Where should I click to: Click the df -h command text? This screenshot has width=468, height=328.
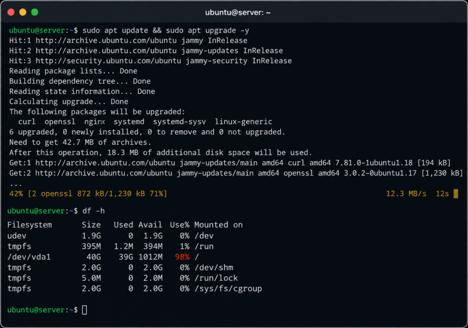click(x=93, y=211)
